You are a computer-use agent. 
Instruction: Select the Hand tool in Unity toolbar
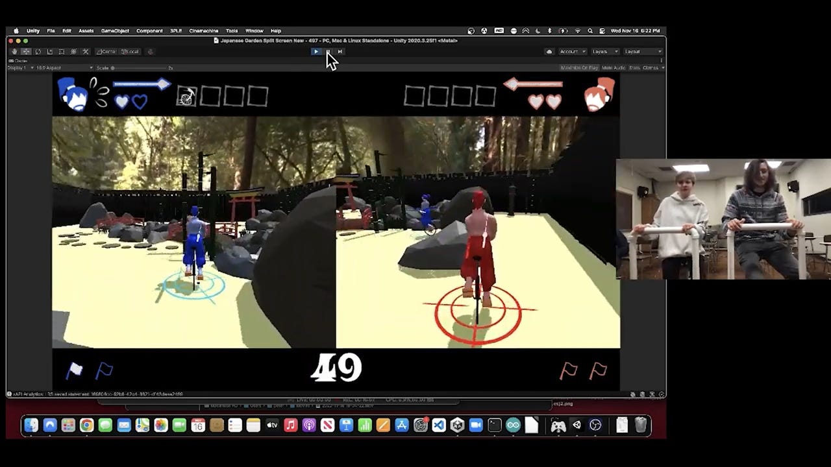(14, 51)
